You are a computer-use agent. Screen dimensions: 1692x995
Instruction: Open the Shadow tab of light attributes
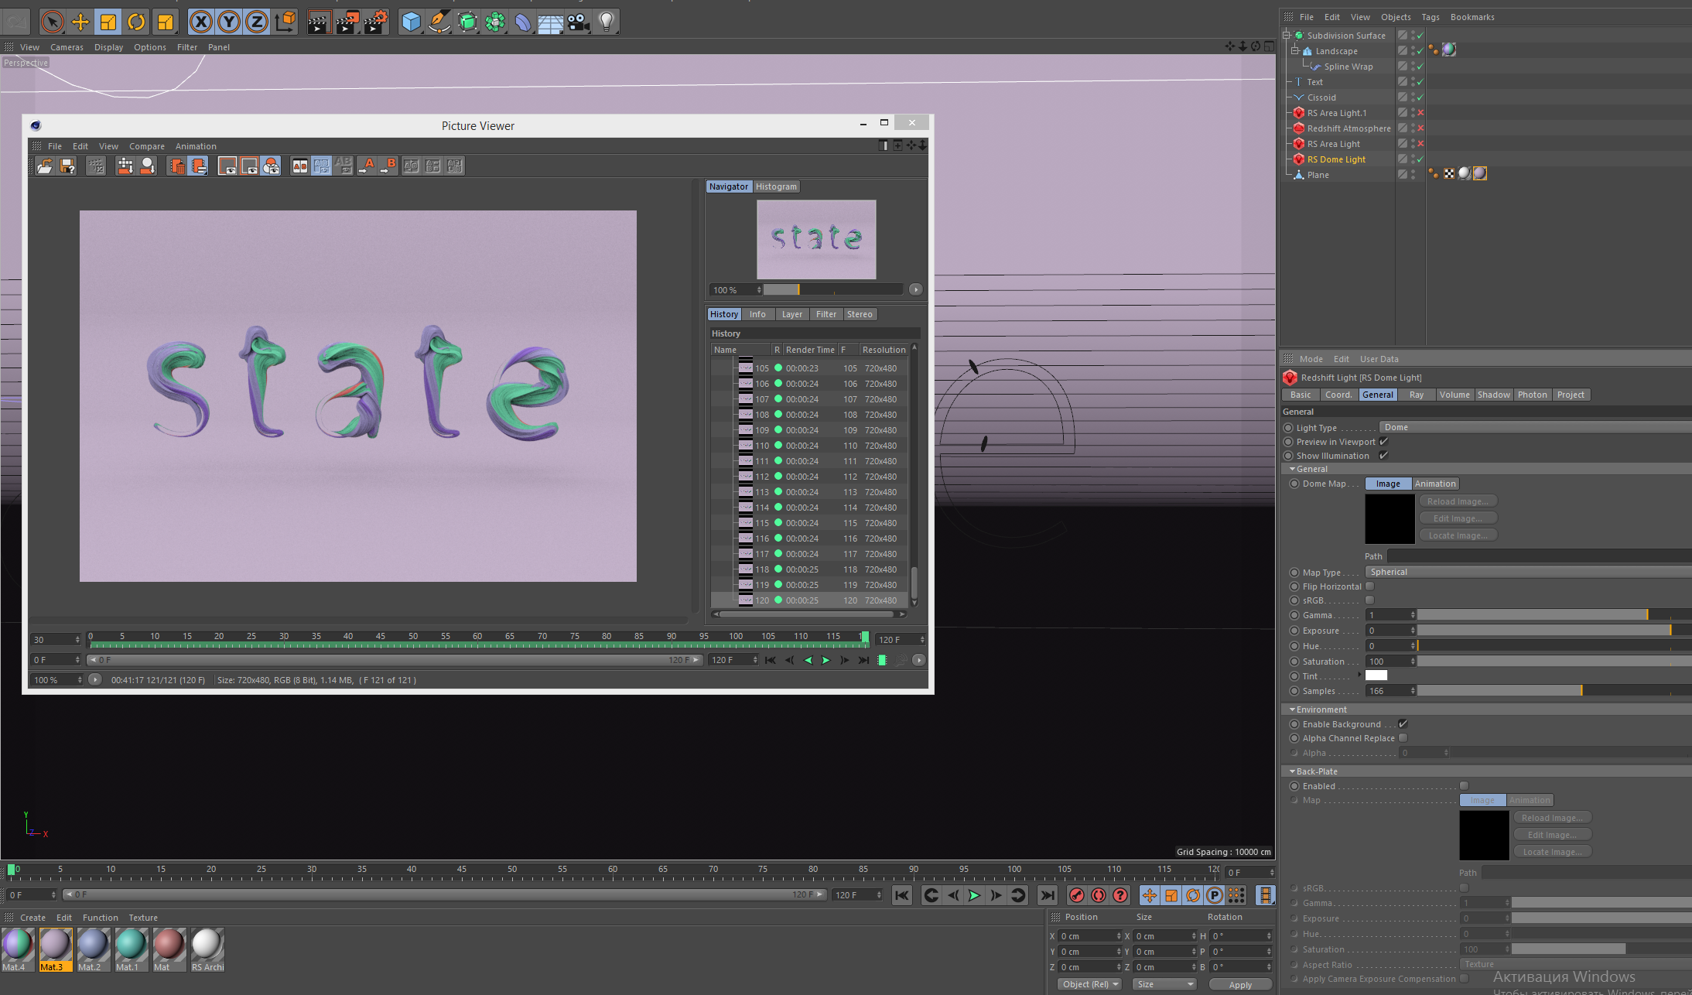point(1493,395)
